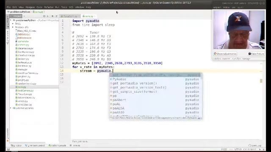Click the External Libraries icon
The image size is (271, 152).
click(x=14, y=108)
